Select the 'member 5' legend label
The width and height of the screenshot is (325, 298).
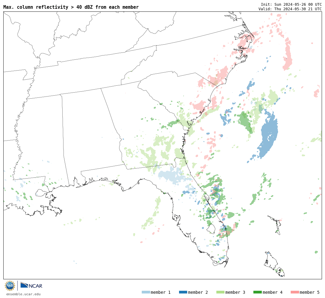click(x=310, y=292)
